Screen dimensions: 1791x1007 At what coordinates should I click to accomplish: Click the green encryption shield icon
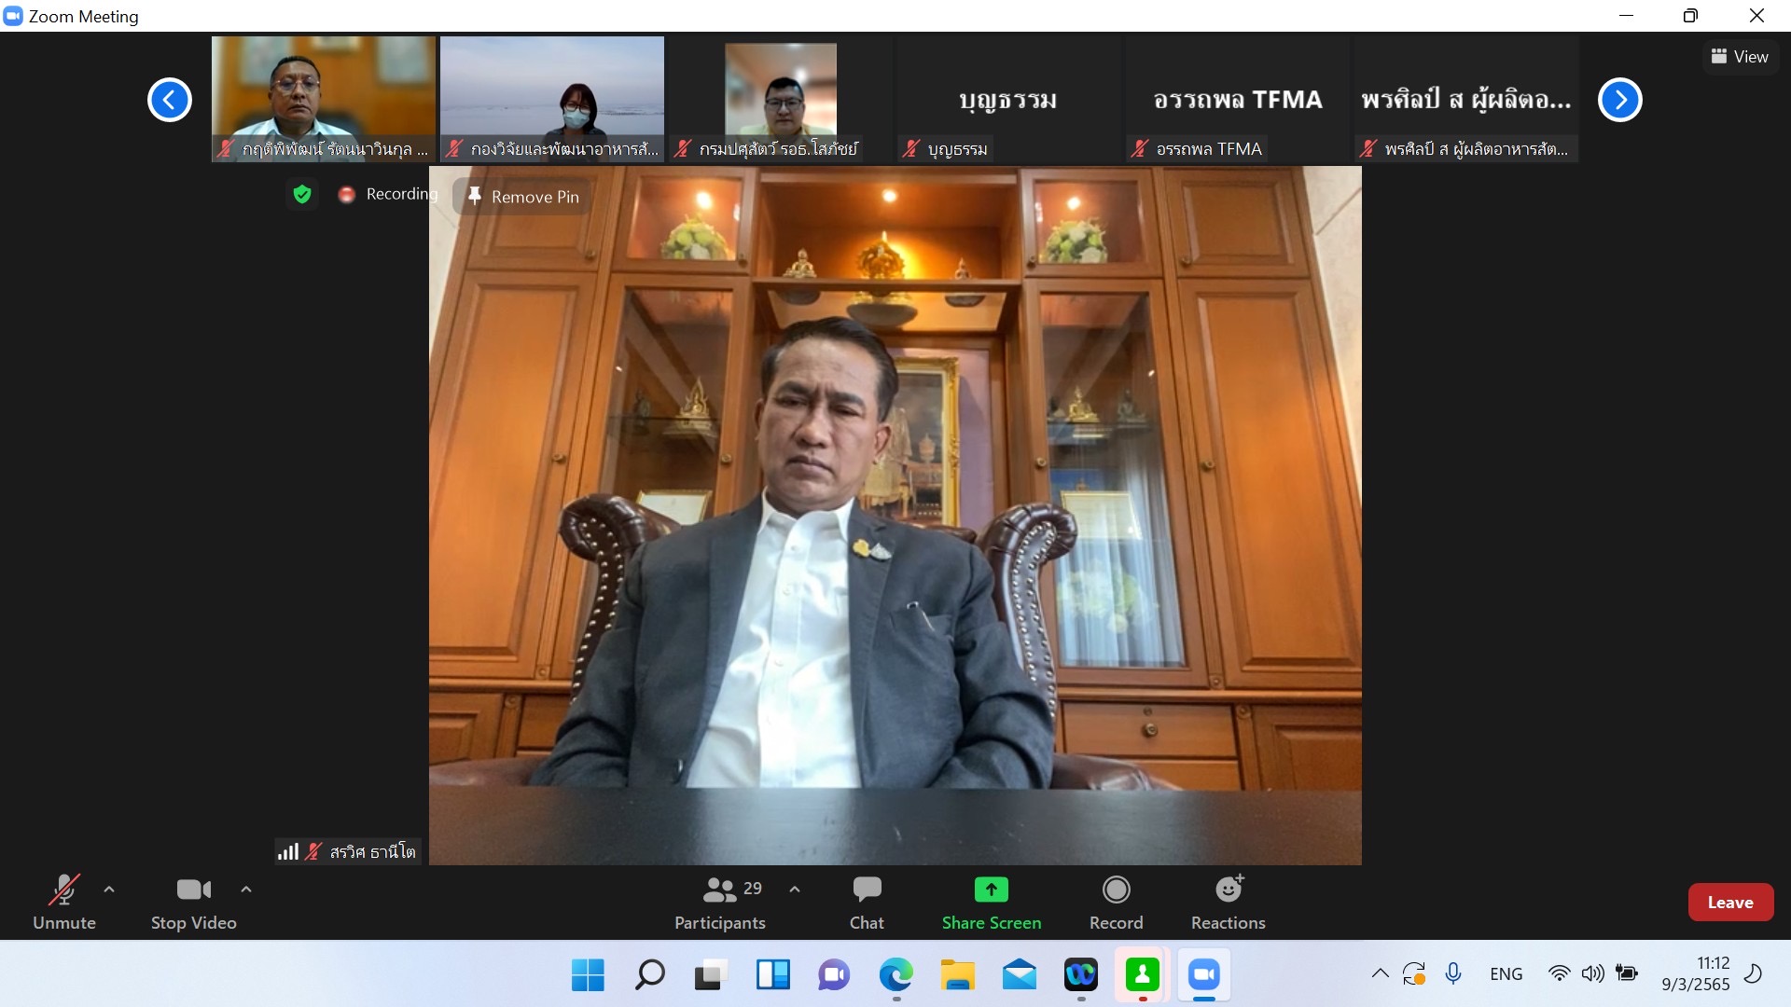(x=301, y=194)
